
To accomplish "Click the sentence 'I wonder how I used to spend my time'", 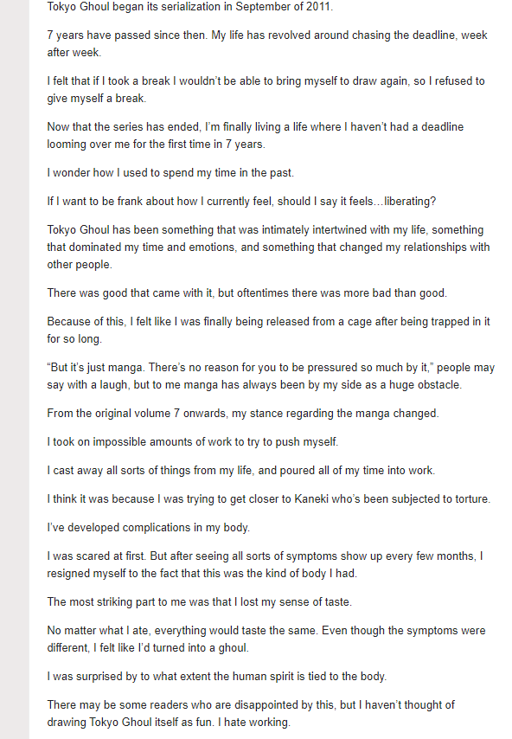I will 170,172.
